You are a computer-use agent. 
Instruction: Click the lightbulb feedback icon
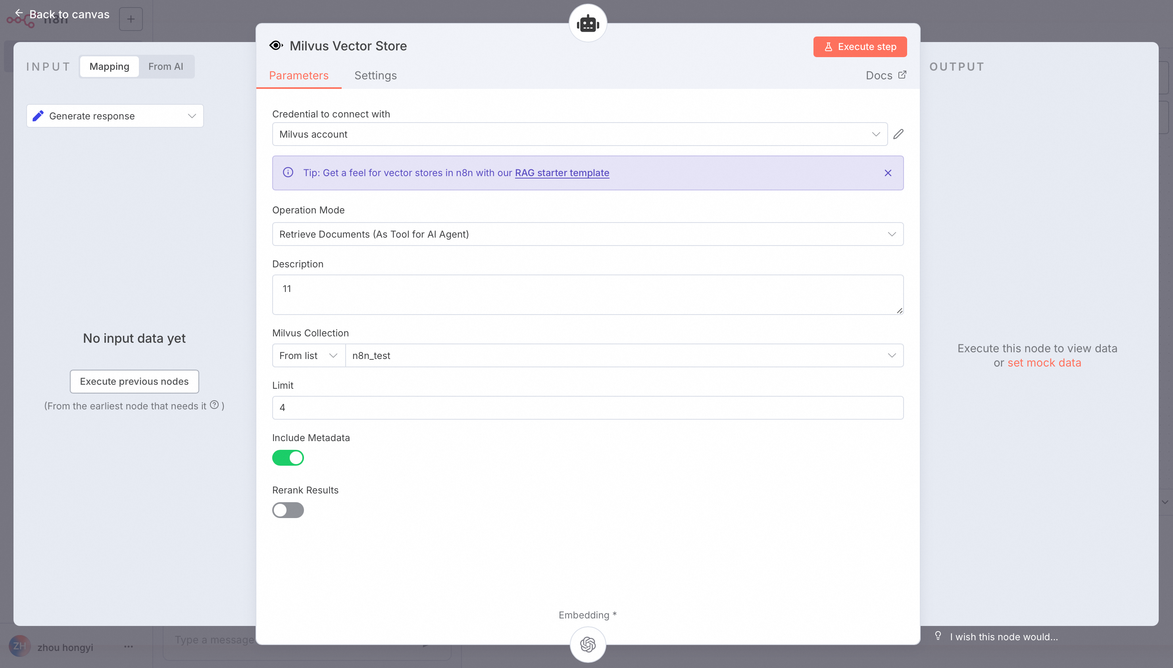(938, 636)
